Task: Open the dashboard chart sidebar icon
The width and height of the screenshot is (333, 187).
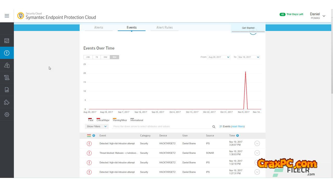Action: click(7, 41)
